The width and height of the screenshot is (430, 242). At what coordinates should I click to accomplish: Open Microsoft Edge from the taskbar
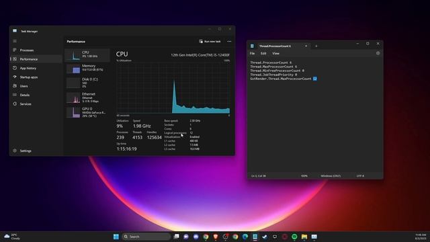[245, 237]
